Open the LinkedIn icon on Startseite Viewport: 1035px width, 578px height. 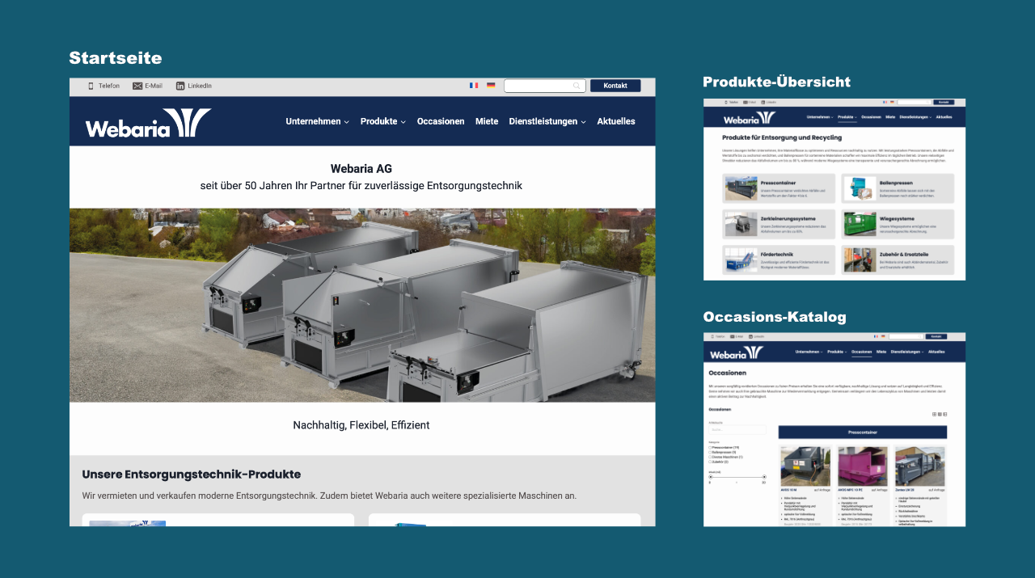click(180, 86)
